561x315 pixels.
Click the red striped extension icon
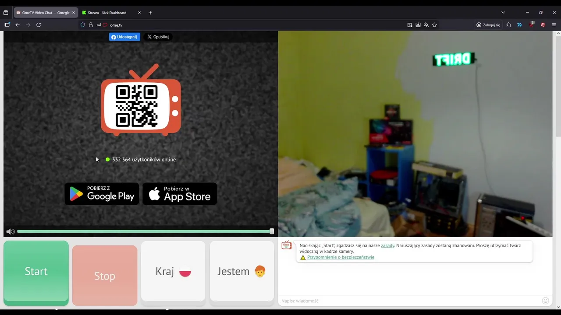(x=543, y=25)
